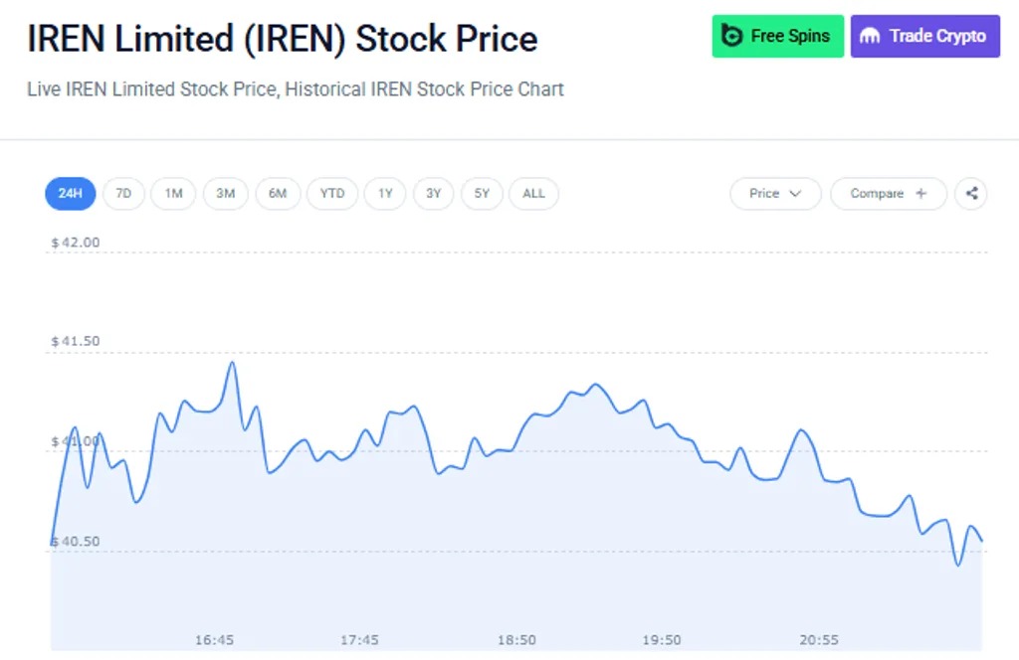Click the 18:50 time label

click(516, 640)
